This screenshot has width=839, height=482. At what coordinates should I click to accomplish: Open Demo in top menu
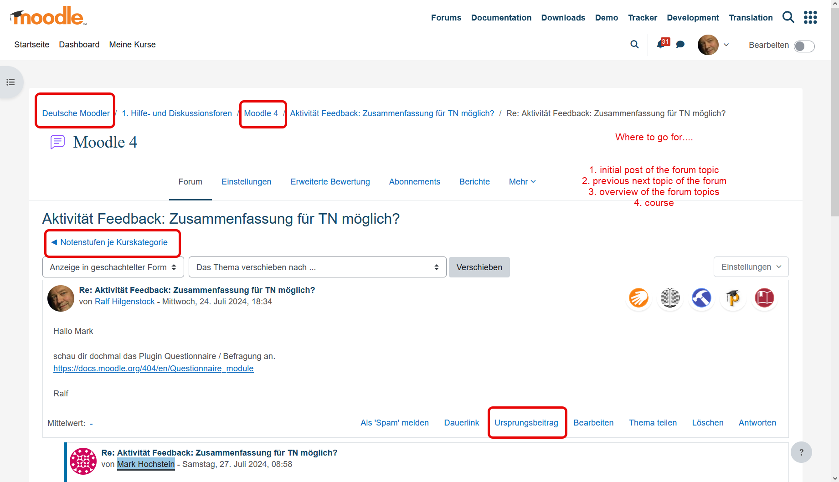point(607,18)
